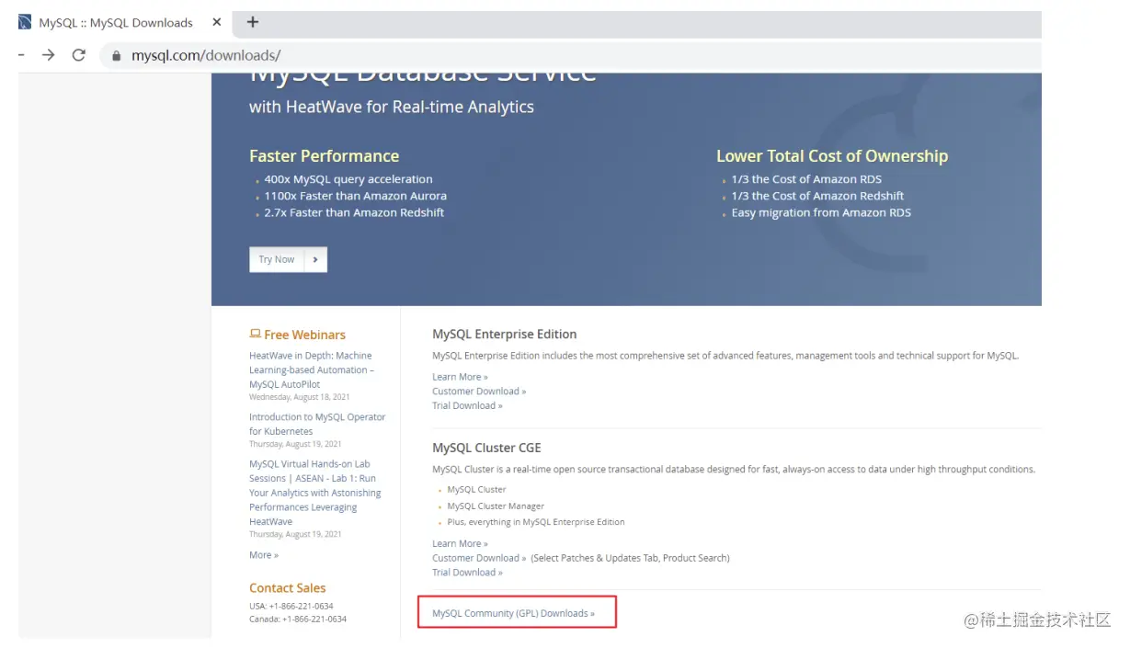Screen dimensions: 1130x648
Task: Click the arrow on Try Now button
Action: tap(315, 259)
